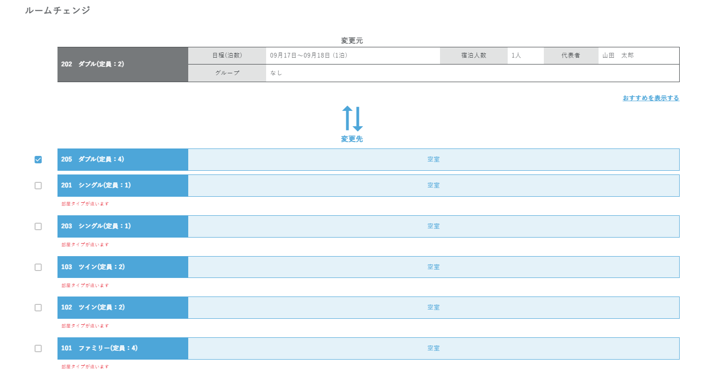Click the 変更先 label under the arrows

352,139
